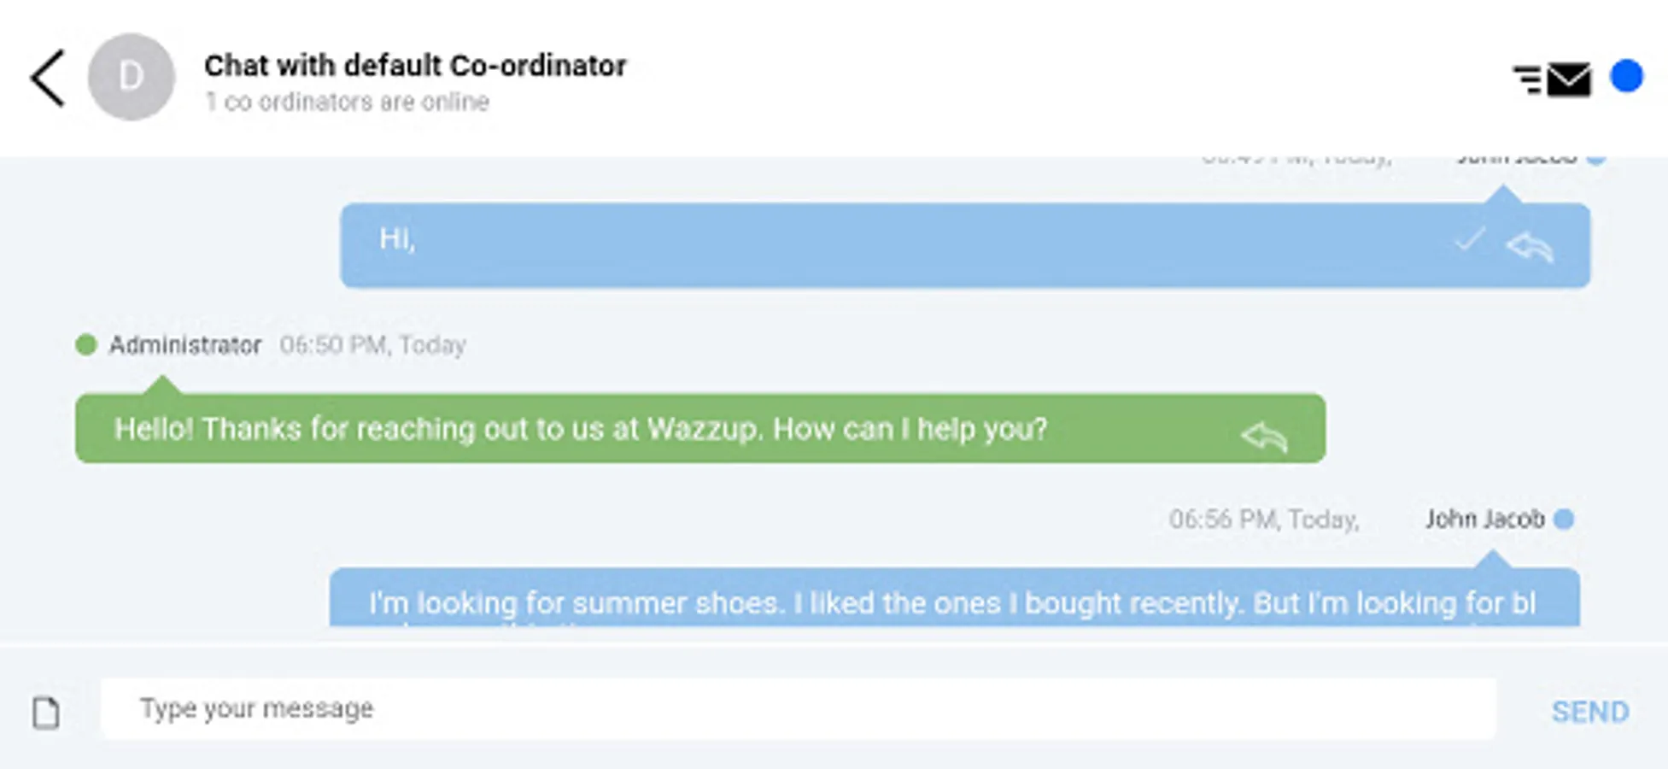Click the blue online status circle in header
The height and width of the screenshot is (769, 1668).
tap(1626, 76)
